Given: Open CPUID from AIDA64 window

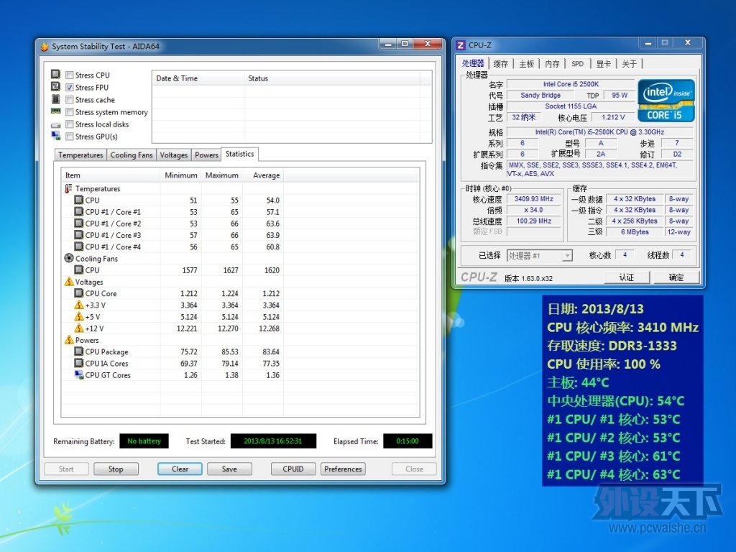Looking at the screenshot, I should [x=293, y=469].
